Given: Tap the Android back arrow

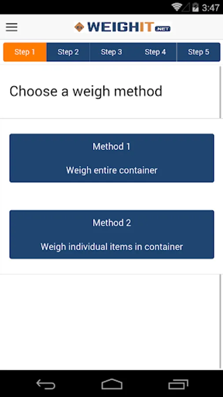Looking at the screenshot, I should click(x=46, y=384).
